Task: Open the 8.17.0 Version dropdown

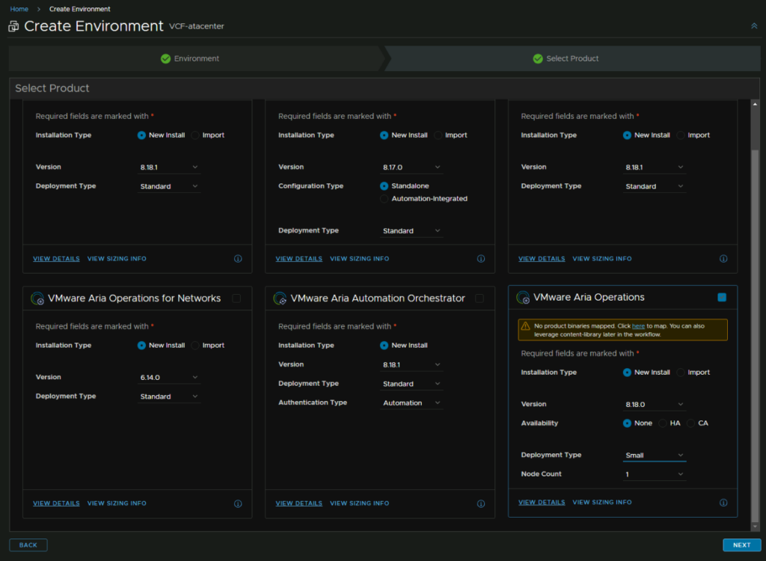Action: coord(411,168)
